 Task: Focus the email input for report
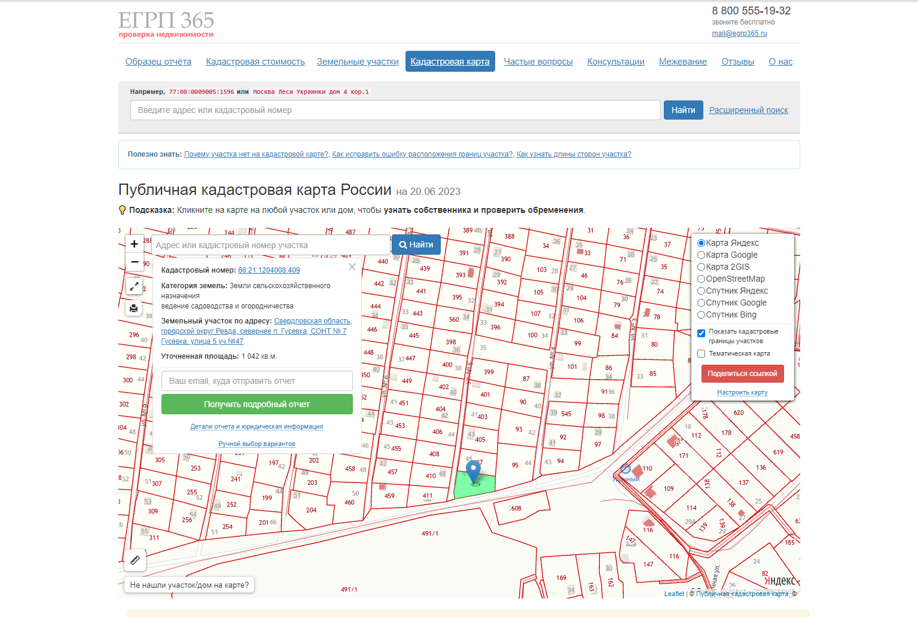[257, 381]
